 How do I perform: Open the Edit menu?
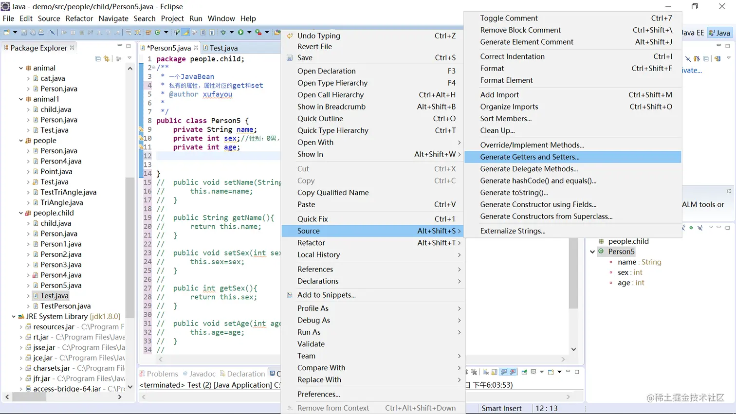[x=26, y=18]
